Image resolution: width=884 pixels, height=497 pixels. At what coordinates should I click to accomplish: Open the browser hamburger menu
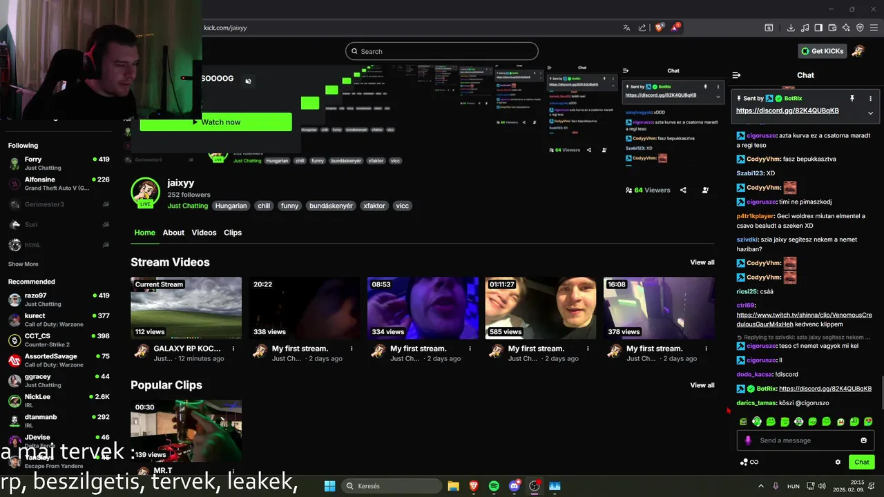tap(874, 28)
